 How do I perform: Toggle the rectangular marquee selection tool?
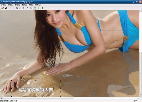[35, 8]
